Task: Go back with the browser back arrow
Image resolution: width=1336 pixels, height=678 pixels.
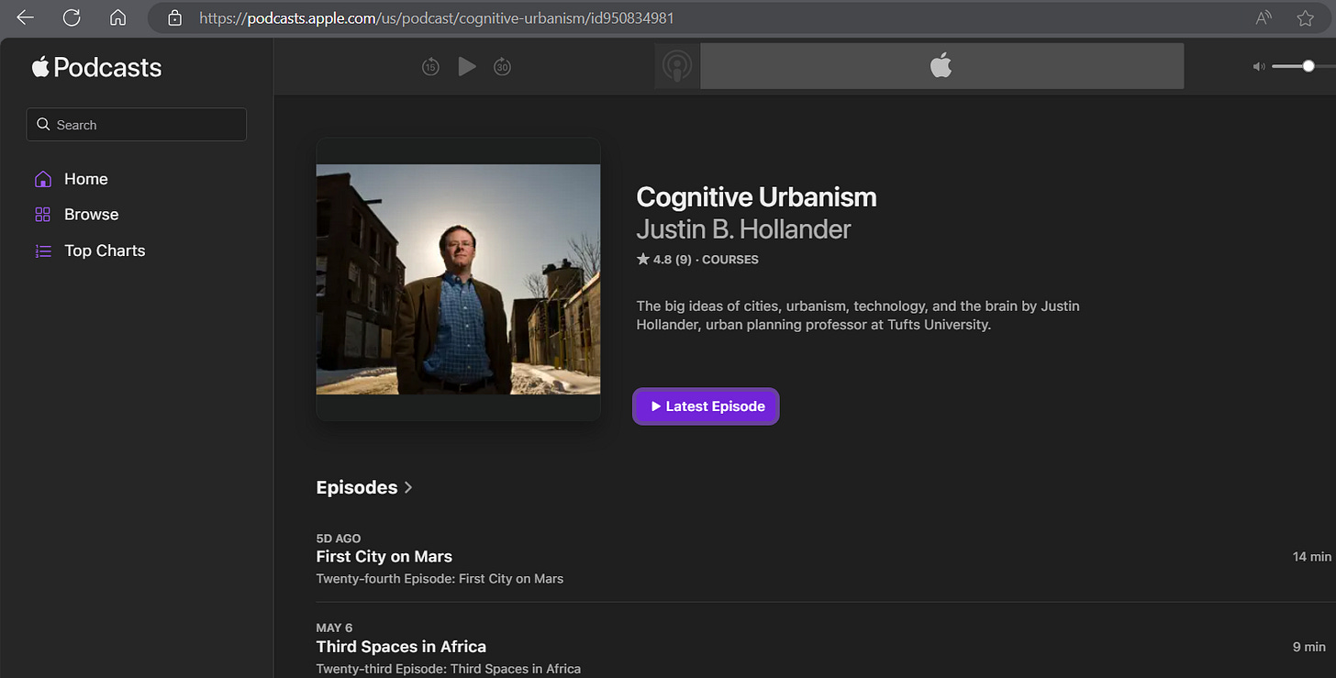Action: pos(25,17)
